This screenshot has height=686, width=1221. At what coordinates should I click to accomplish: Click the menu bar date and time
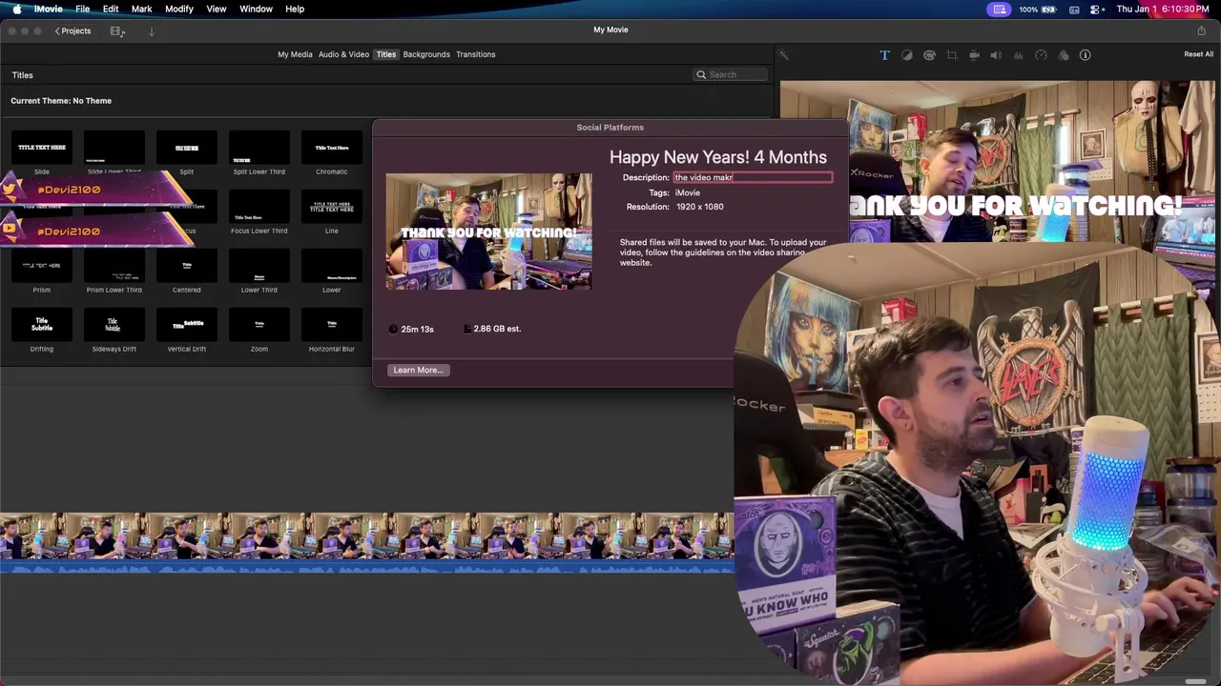click(x=1163, y=9)
